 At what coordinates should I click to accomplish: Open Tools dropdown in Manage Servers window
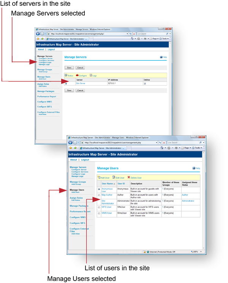pos(165,39)
